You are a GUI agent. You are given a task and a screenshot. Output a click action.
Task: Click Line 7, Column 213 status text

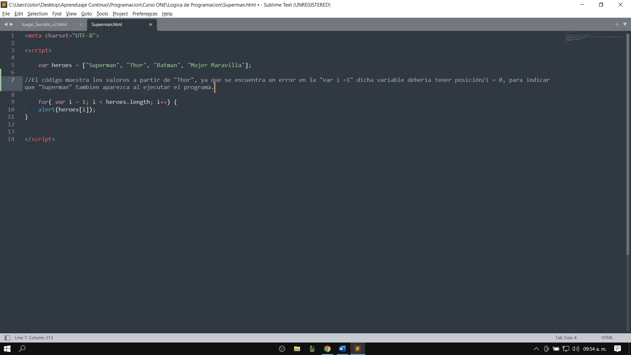(x=34, y=338)
